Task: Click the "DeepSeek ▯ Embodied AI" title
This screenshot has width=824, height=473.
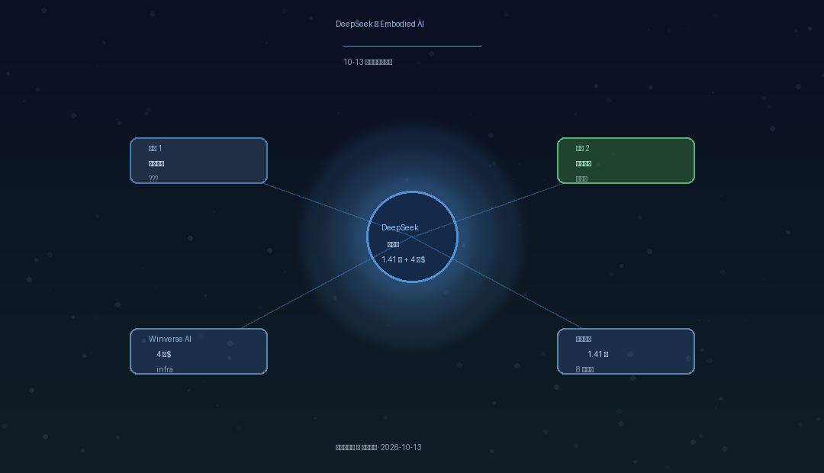Action: click(380, 24)
